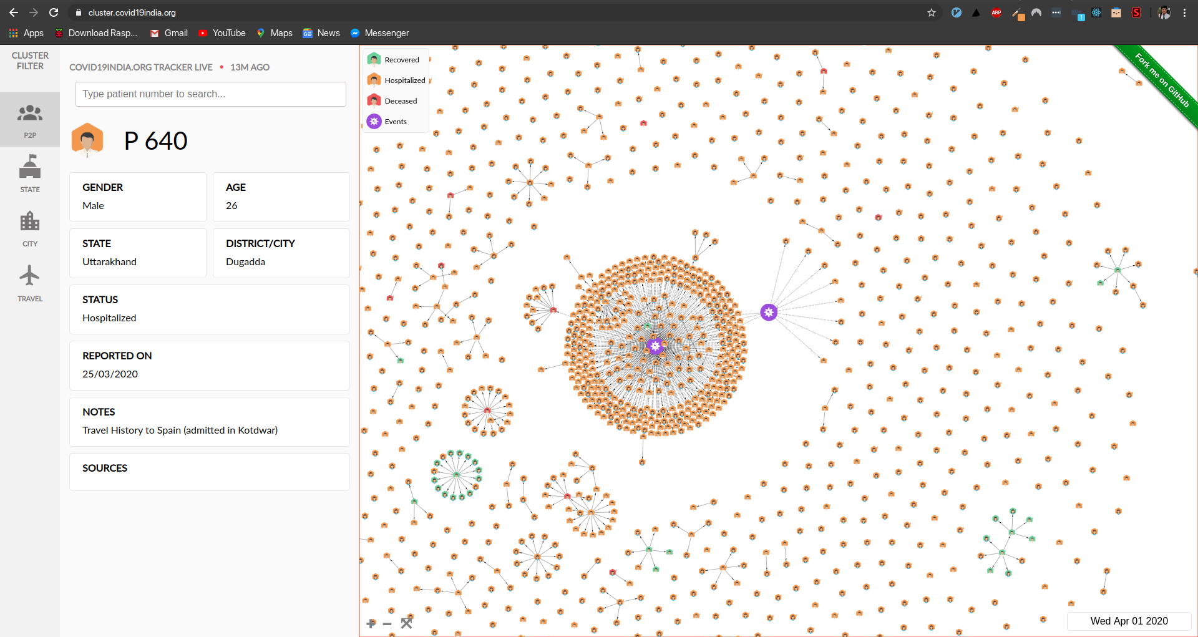
Task: Open Maps bookmark
Action: (275, 33)
